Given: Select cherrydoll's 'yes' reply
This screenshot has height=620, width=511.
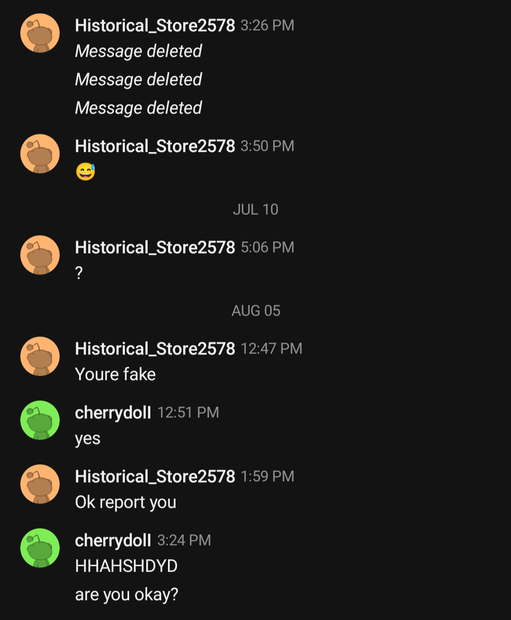Looking at the screenshot, I should (88, 439).
